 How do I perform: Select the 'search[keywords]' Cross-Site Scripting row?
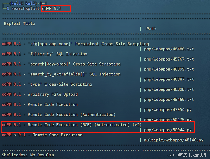(x=61, y=64)
